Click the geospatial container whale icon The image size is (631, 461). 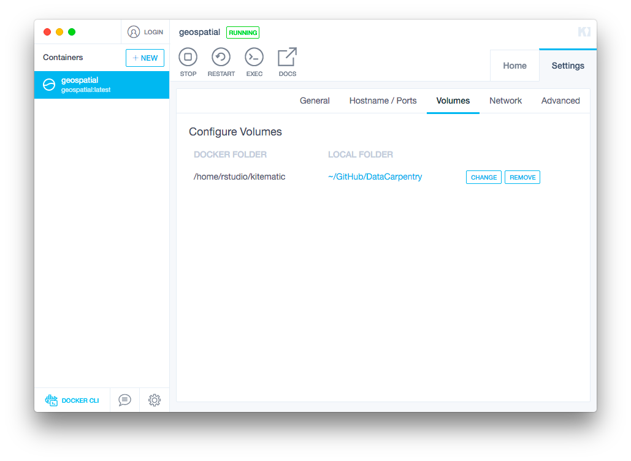coord(49,85)
